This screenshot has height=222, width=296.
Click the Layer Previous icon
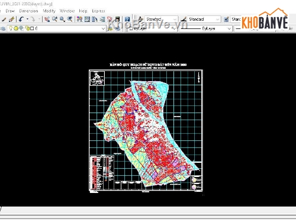pyautogui.click(x=118, y=28)
